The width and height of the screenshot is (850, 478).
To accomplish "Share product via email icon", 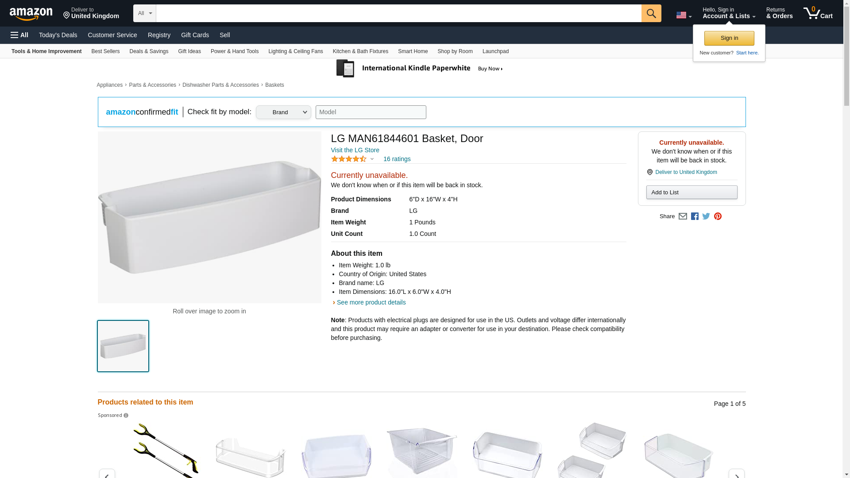I will pyautogui.click(x=683, y=216).
